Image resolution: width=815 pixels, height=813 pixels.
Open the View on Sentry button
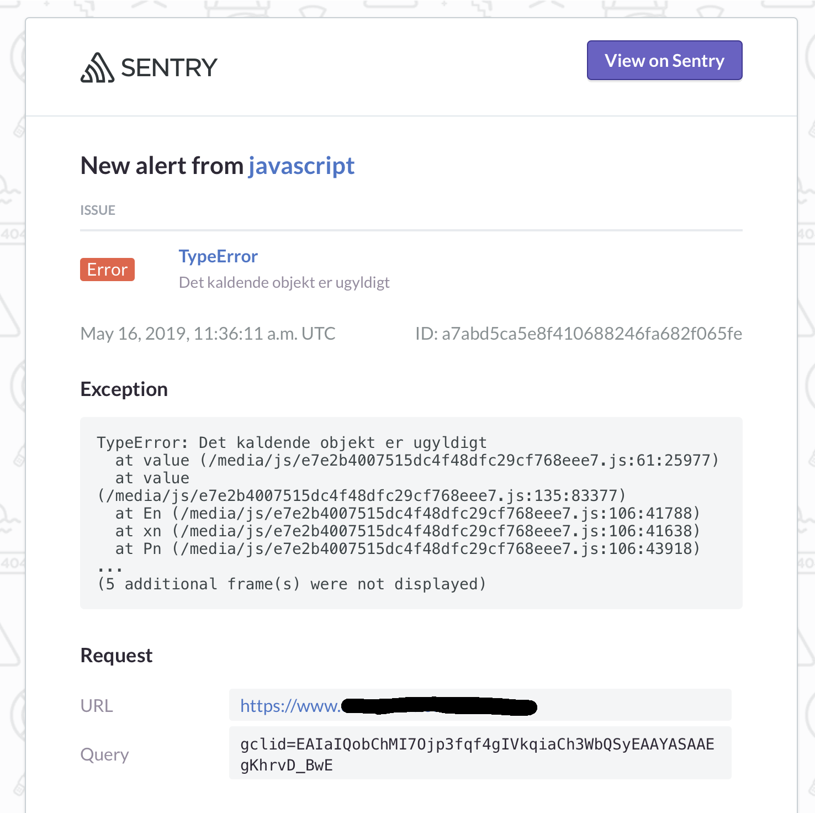664,60
